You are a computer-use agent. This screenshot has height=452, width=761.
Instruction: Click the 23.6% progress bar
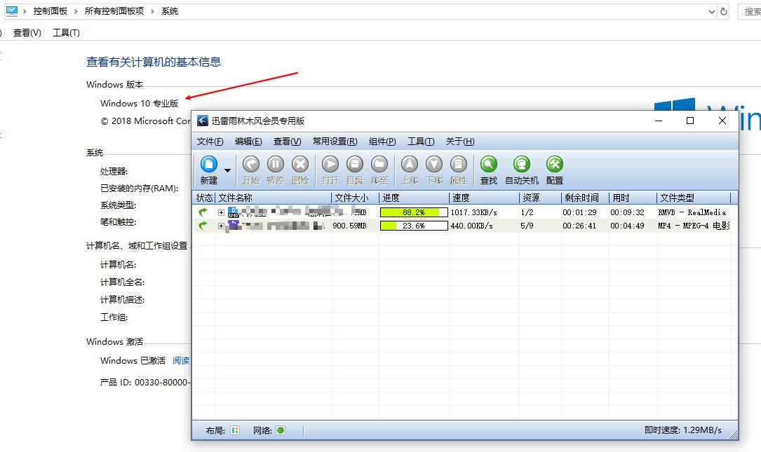pos(414,226)
